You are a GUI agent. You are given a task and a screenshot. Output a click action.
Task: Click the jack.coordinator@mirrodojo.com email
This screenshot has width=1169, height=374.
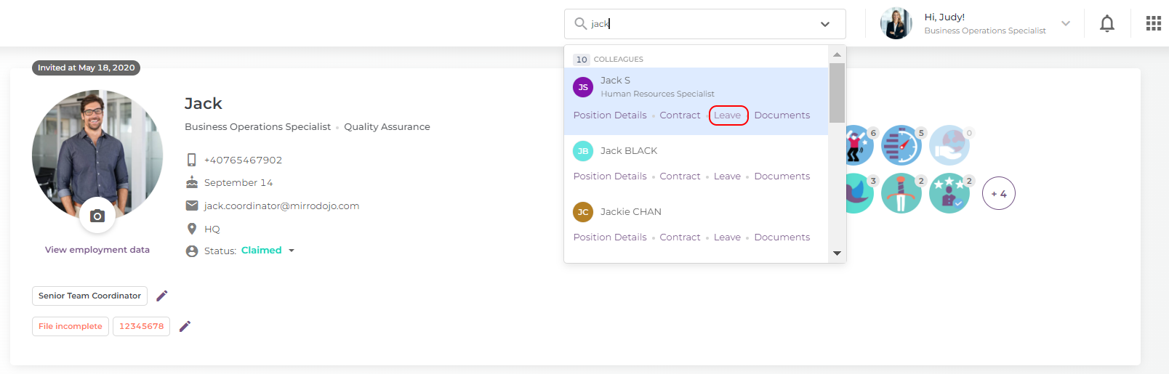click(282, 206)
